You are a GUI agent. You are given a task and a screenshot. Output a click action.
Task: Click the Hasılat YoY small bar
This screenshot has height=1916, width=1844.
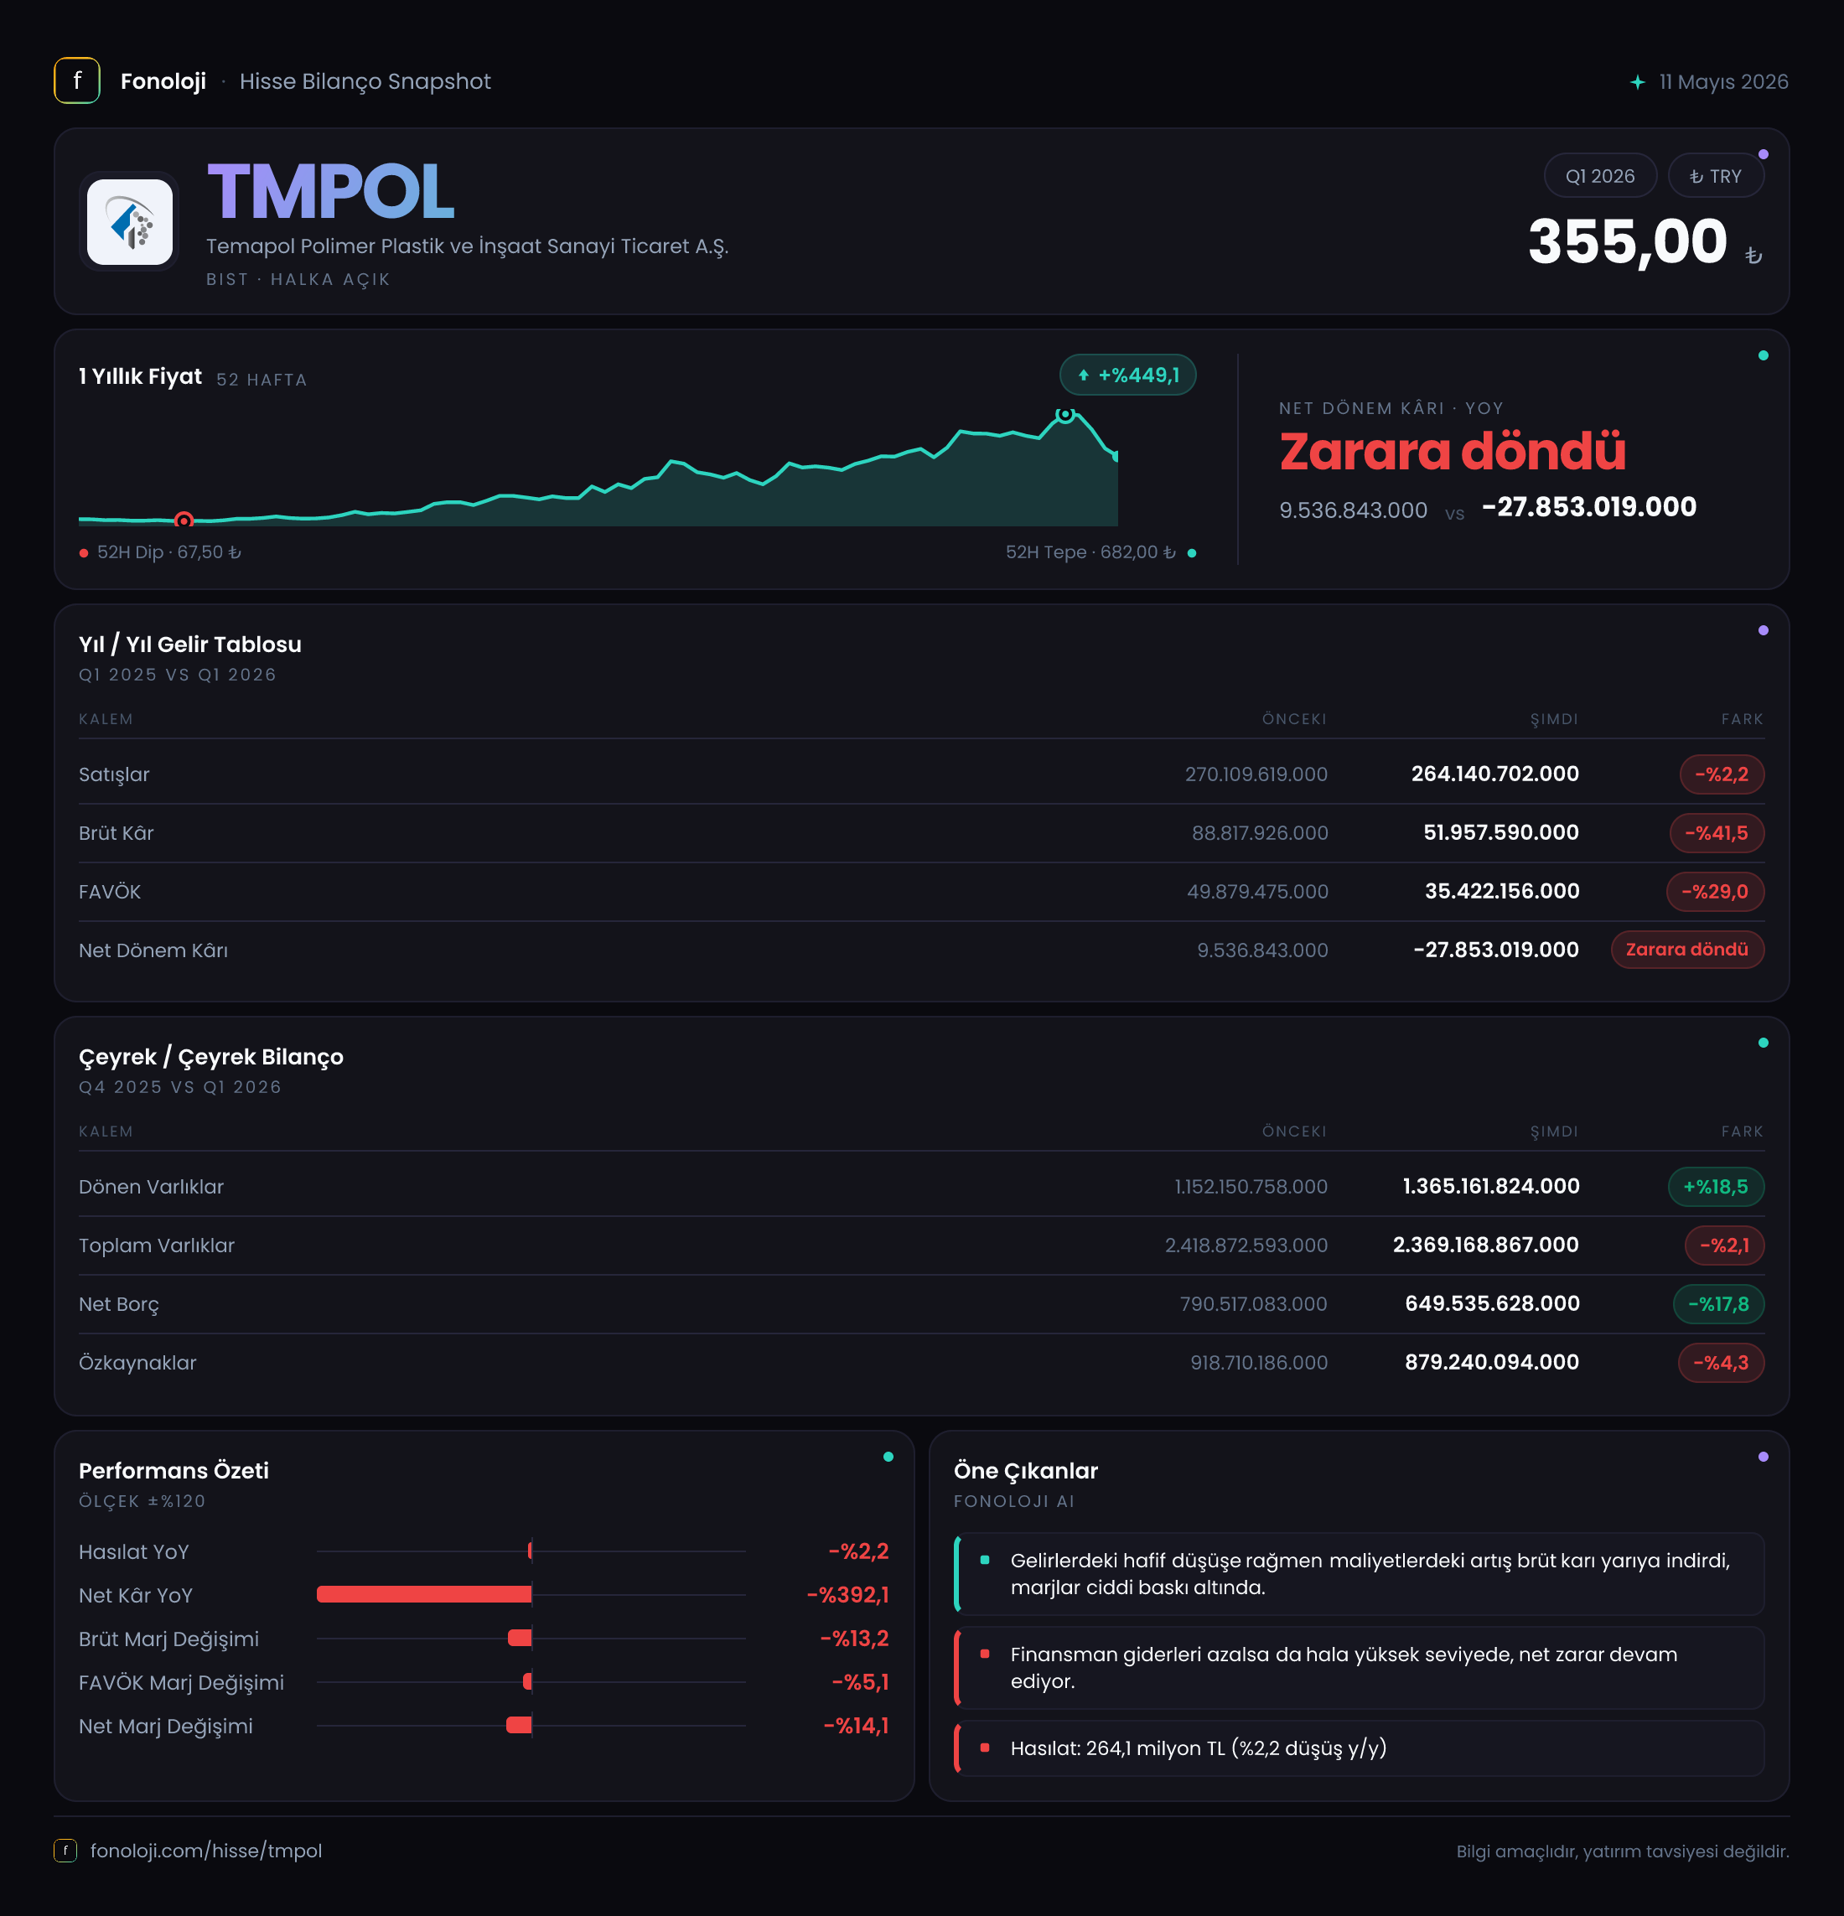coord(530,1551)
